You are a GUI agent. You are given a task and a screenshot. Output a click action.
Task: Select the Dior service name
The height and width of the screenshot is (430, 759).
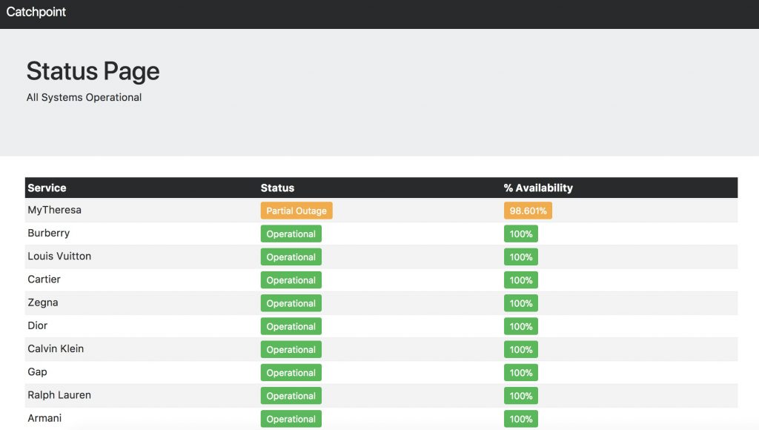(37, 325)
